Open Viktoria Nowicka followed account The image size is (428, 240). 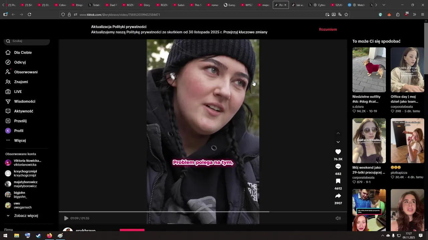[x=27, y=163]
